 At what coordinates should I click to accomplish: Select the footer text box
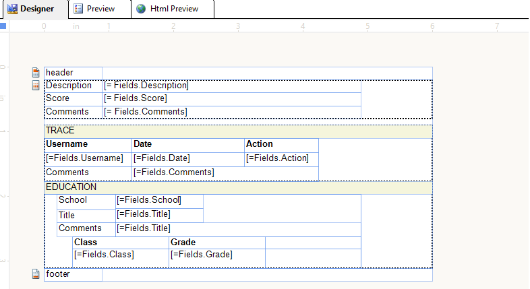[x=73, y=274]
